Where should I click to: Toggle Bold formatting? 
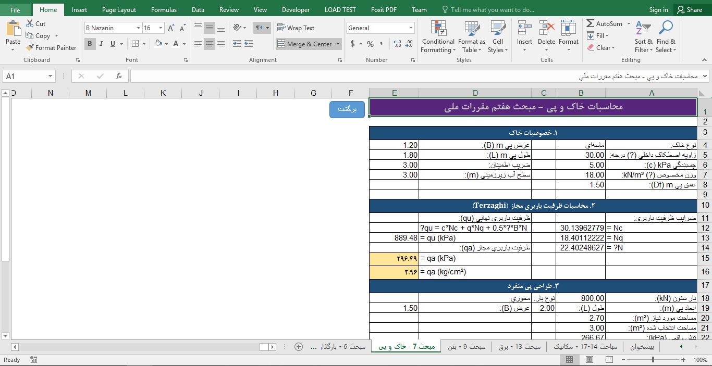tap(90, 44)
